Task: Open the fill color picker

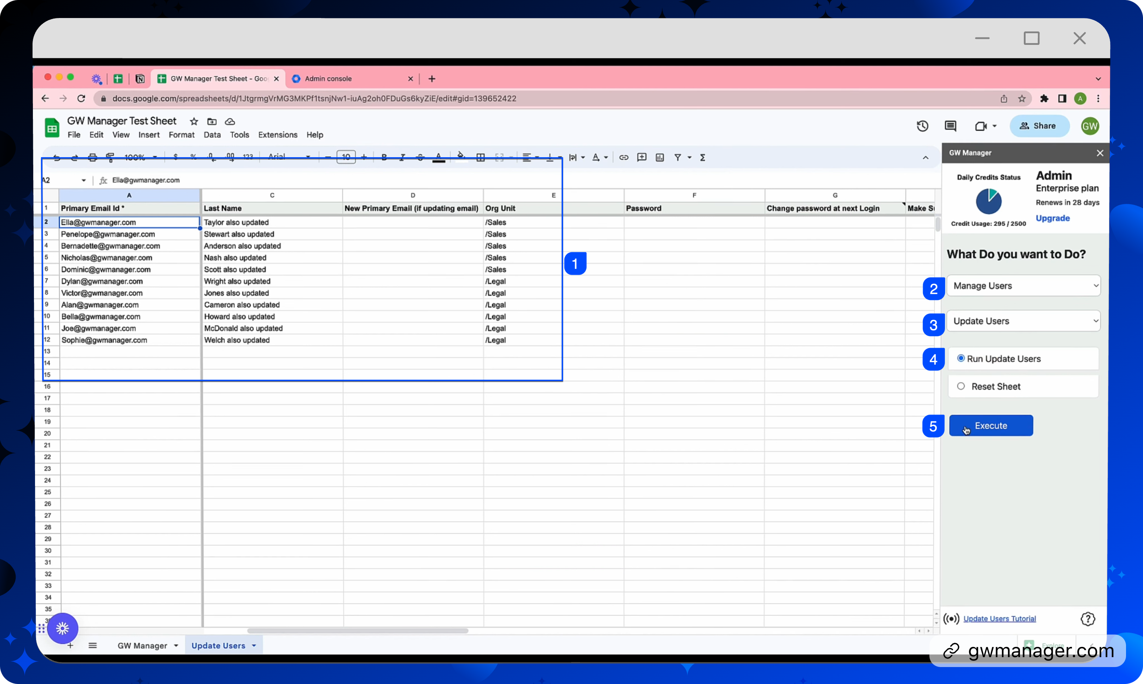Action: click(x=461, y=157)
